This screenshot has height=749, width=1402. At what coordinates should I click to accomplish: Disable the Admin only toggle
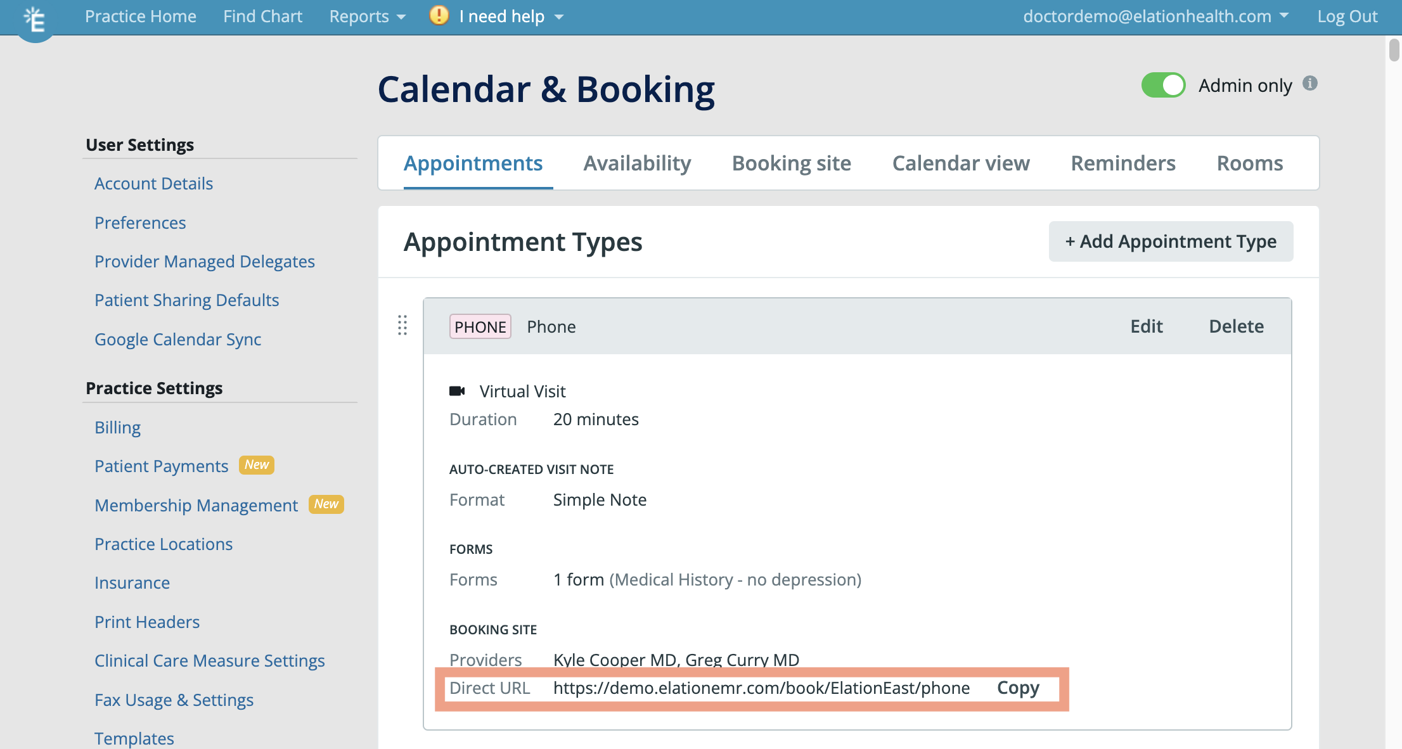click(x=1163, y=84)
